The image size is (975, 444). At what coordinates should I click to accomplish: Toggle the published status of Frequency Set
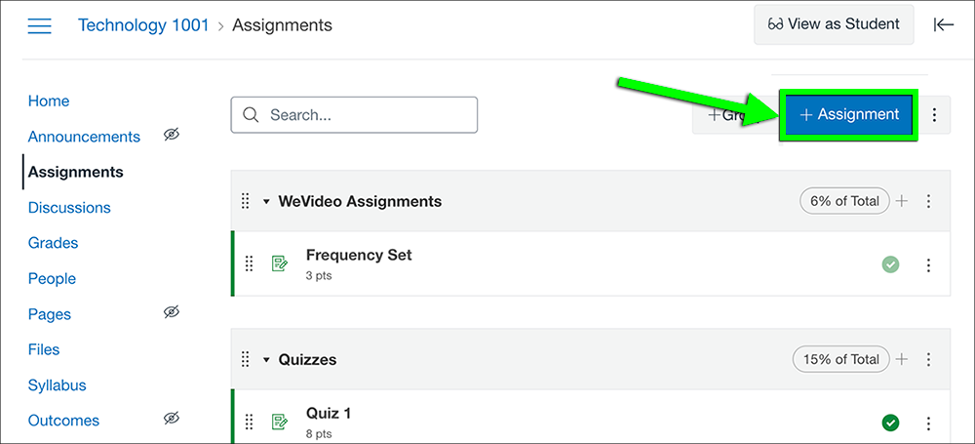891,265
